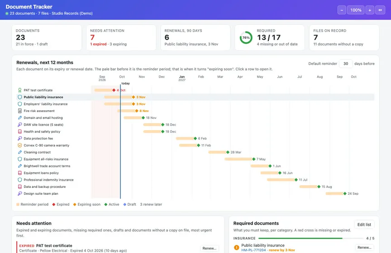Click Renew for PAT test certificate

pos(209,248)
